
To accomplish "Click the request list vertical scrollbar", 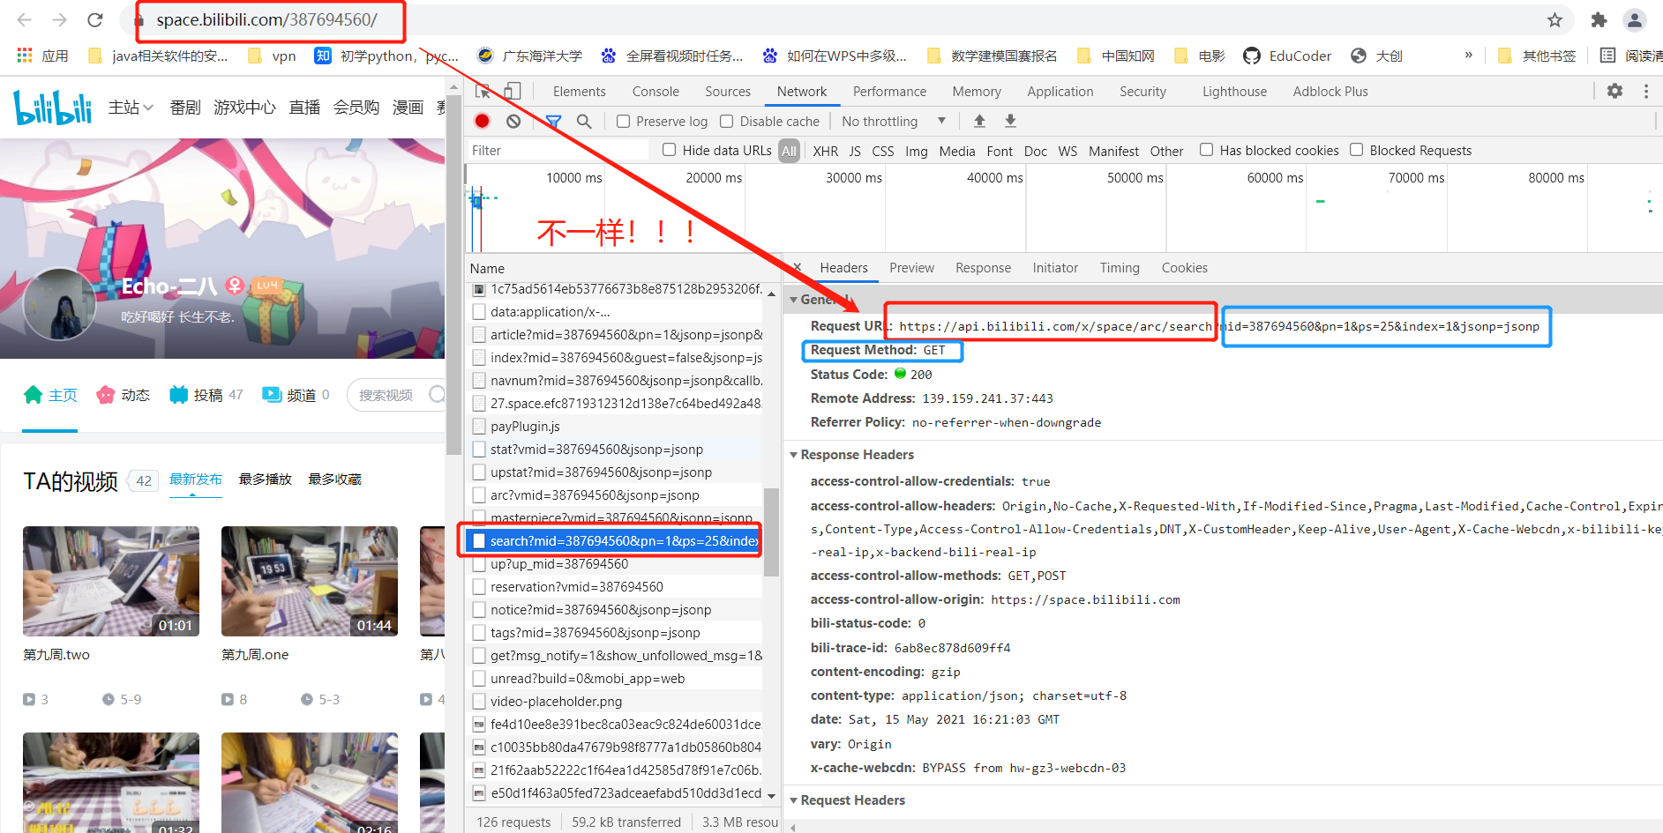I will (771, 531).
